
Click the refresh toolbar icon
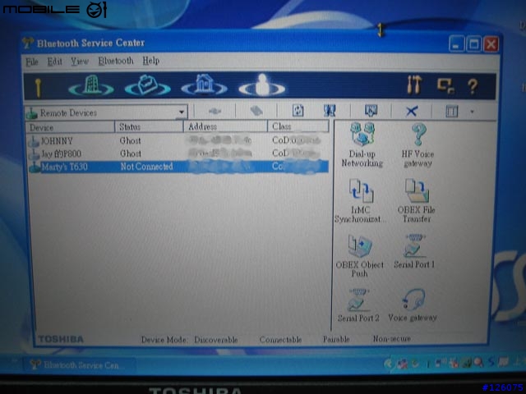[x=298, y=110]
